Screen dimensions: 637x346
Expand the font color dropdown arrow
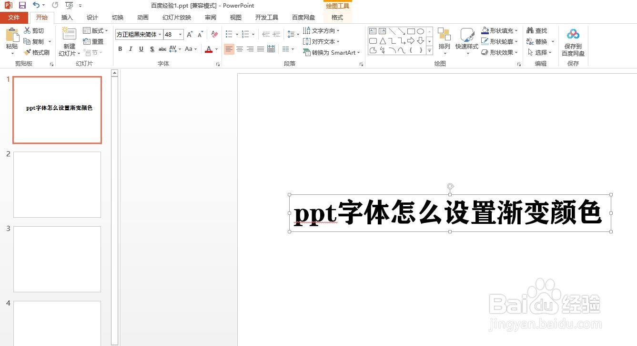point(215,49)
